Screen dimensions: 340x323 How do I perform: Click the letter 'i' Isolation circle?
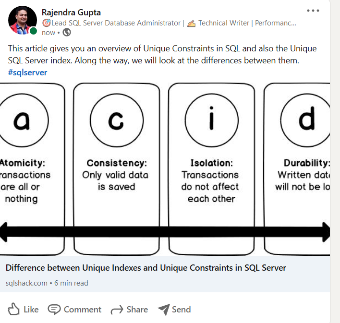(x=210, y=120)
